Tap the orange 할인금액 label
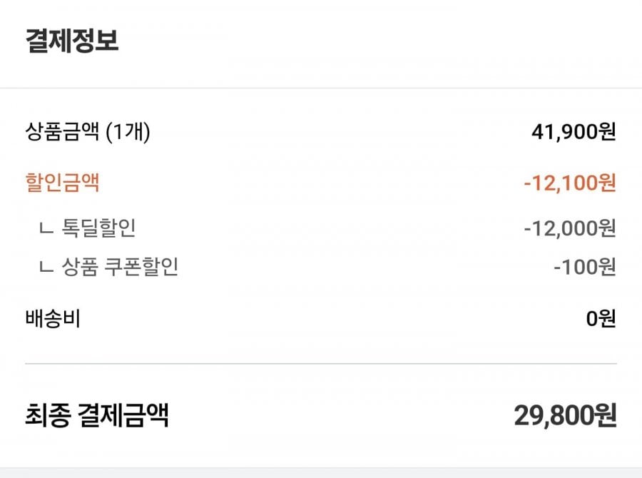This screenshot has width=642, height=478. [x=62, y=183]
